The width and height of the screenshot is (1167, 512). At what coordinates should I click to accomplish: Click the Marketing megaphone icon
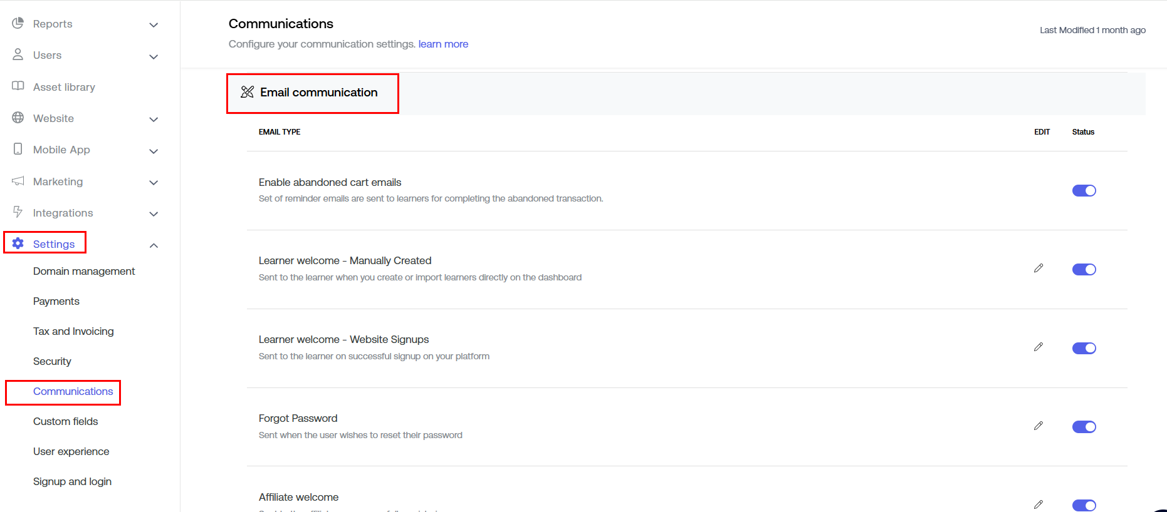click(18, 181)
